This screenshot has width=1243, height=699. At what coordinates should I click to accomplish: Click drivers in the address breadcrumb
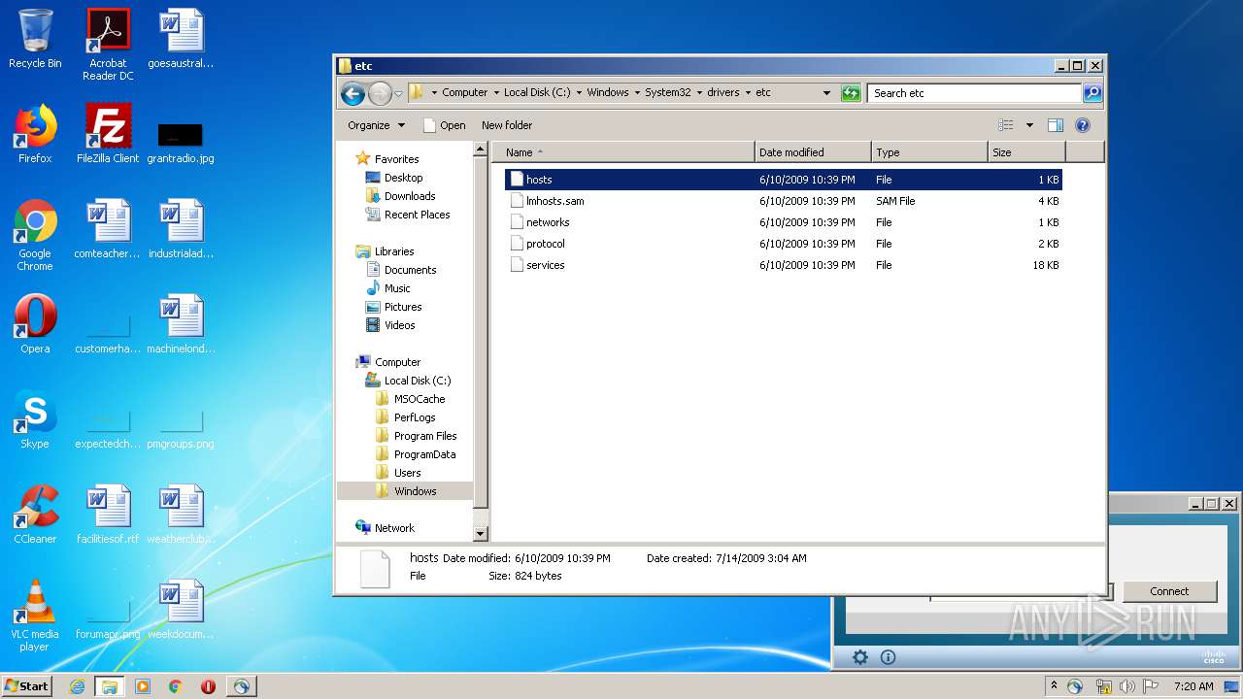[723, 93]
